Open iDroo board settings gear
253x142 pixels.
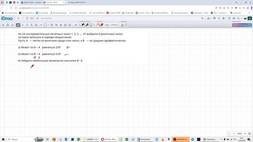223,19
